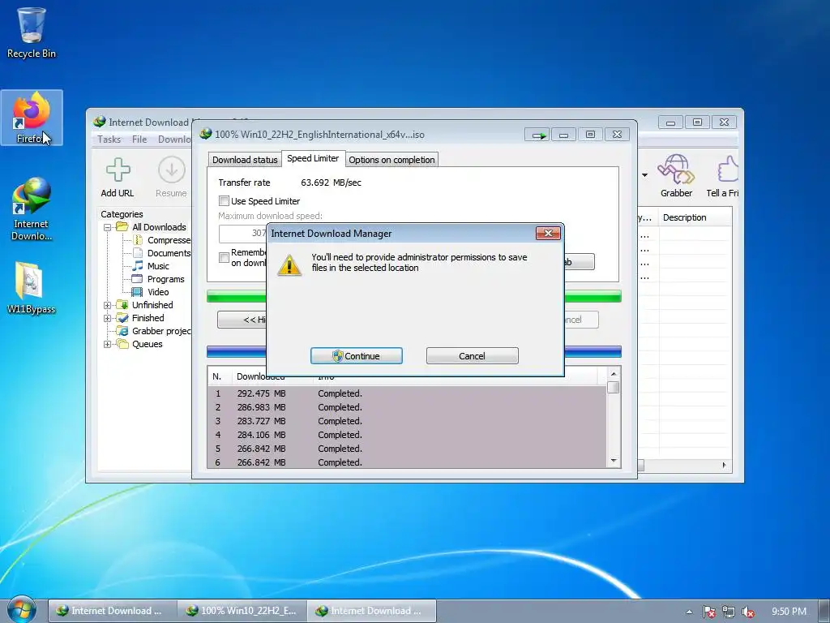The width and height of the screenshot is (830, 623).
Task: Click Continue to grant administrator permissions
Action: [357, 356]
